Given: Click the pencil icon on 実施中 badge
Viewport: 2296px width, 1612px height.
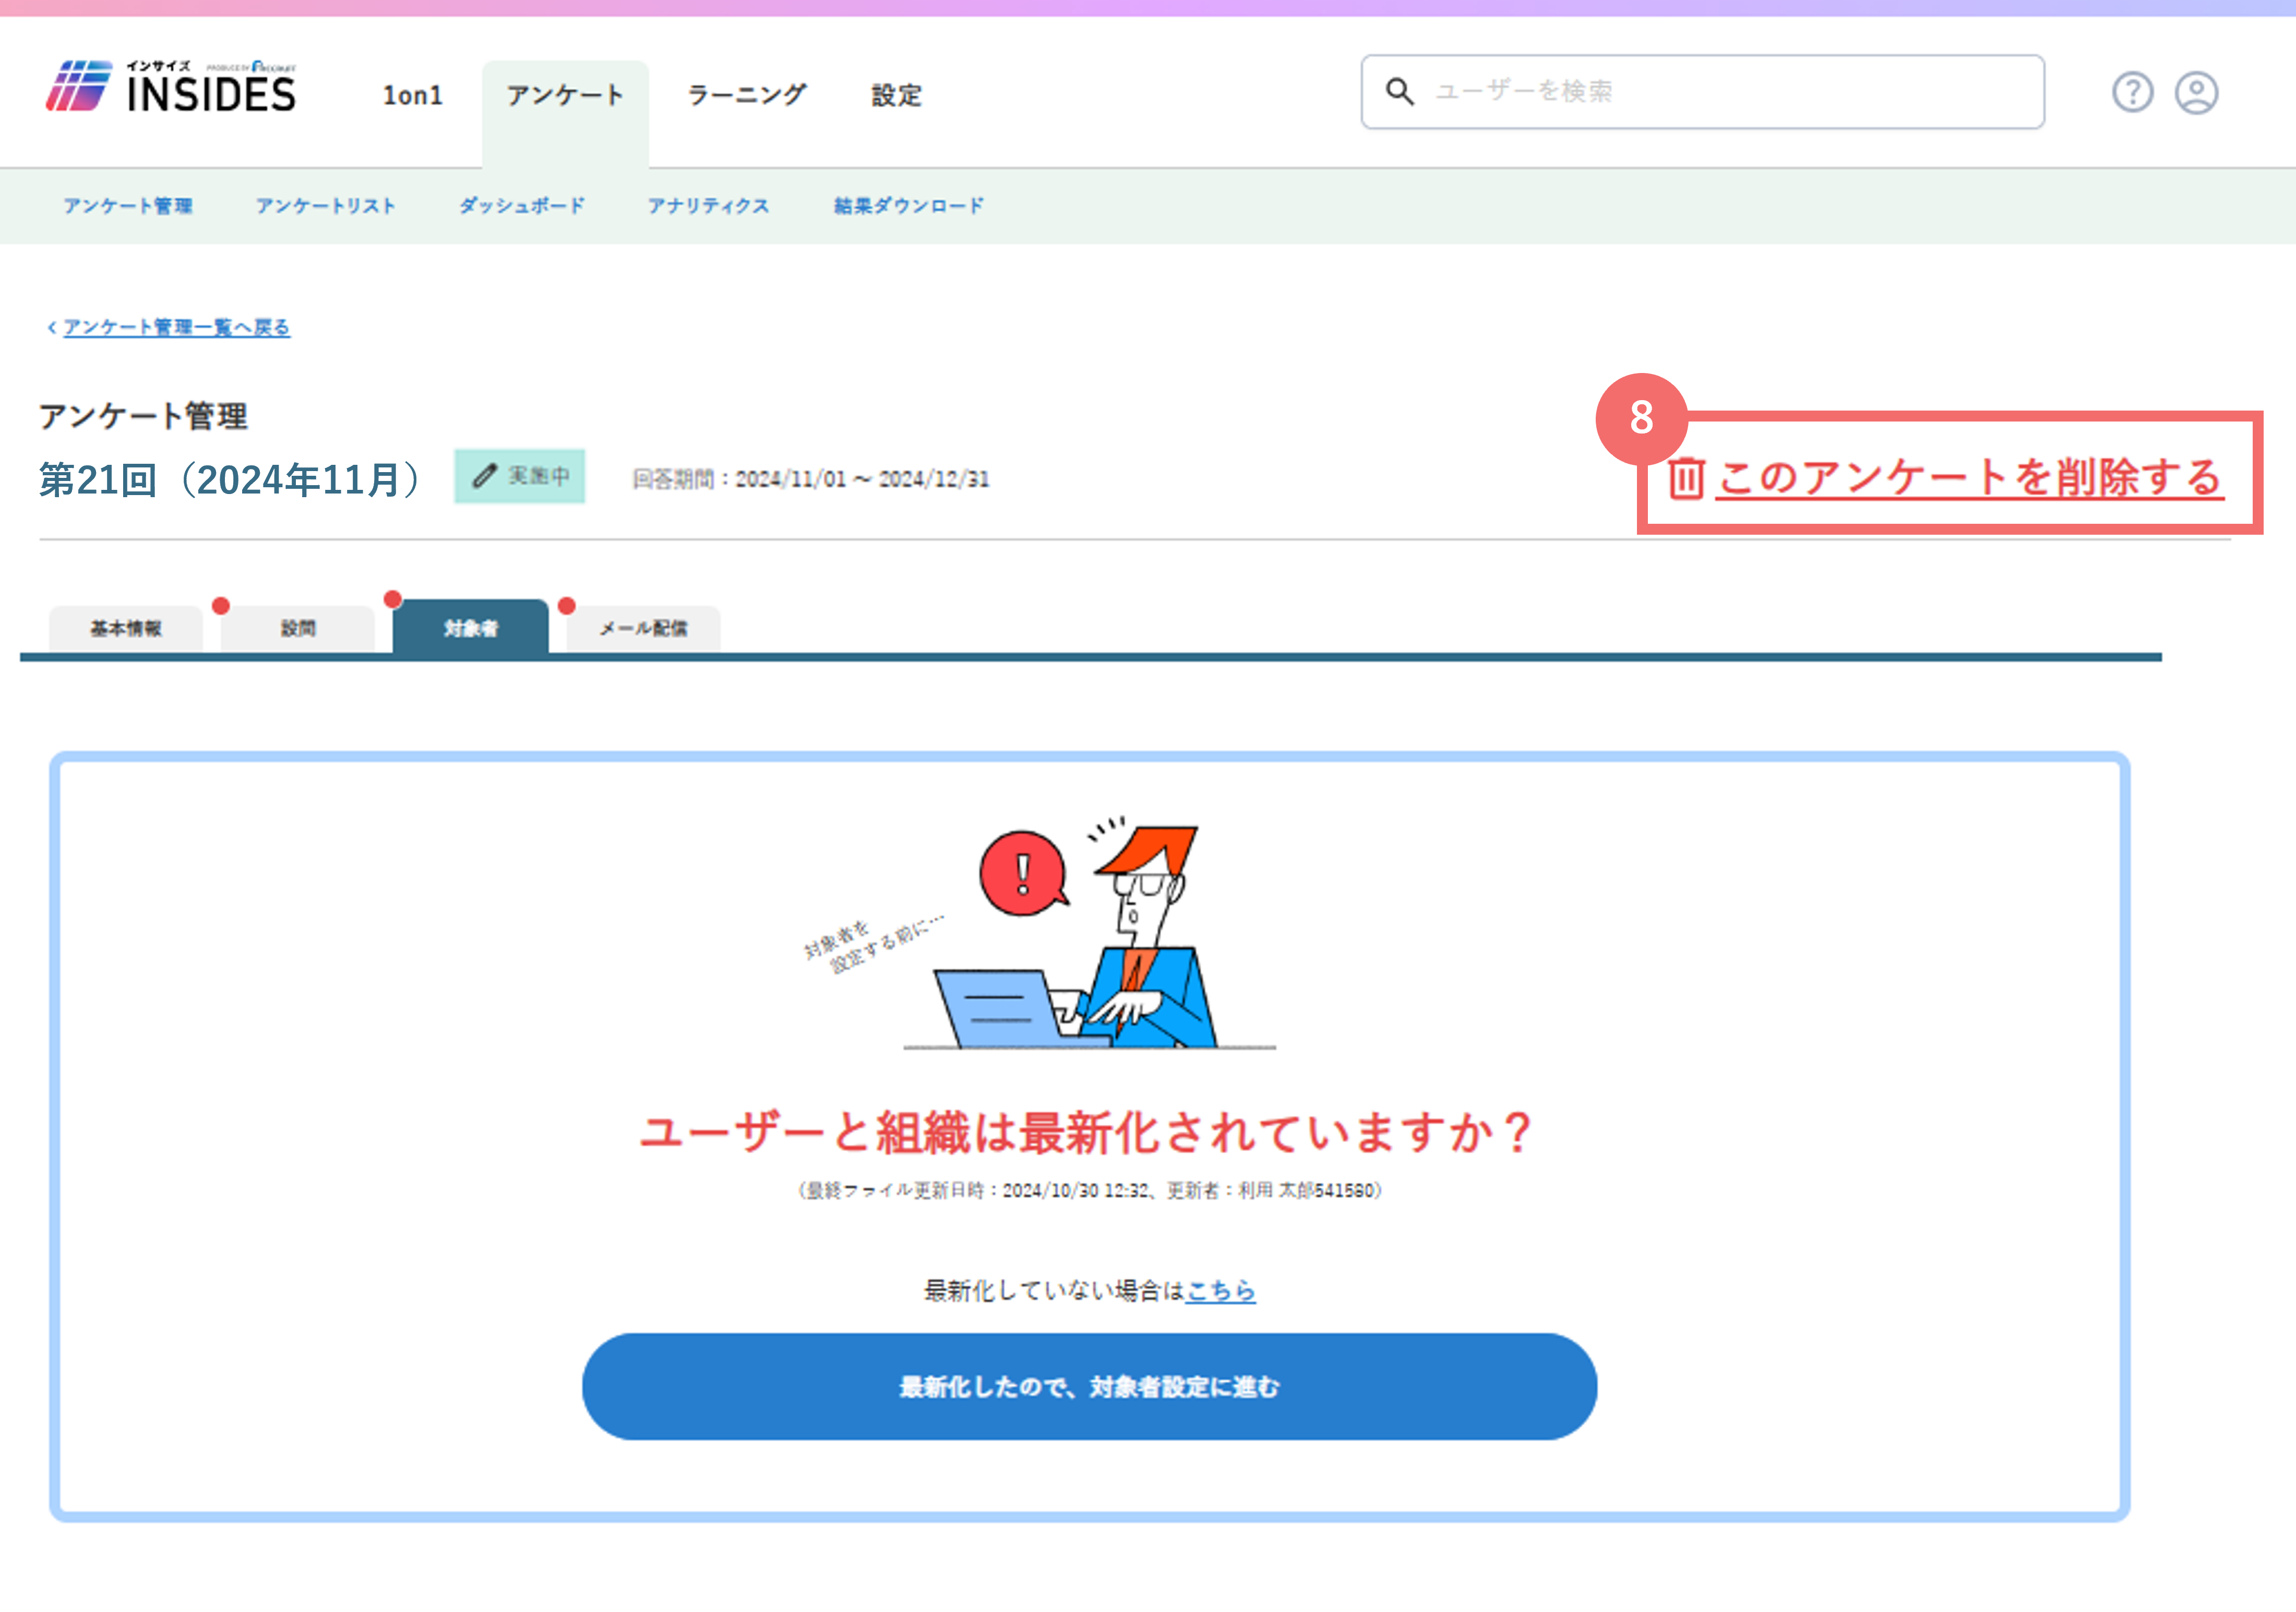Looking at the screenshot, I should point(485,476).
